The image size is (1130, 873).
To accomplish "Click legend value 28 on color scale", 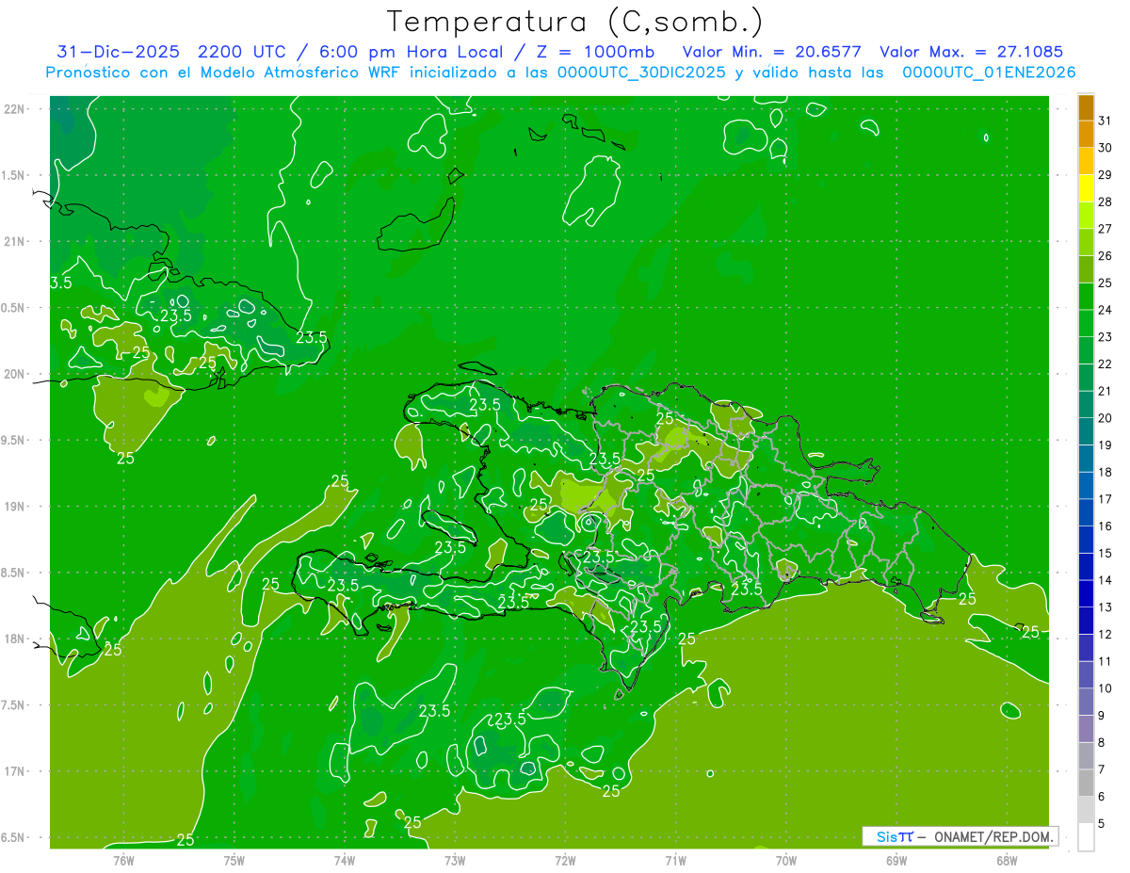I will coord(1106,202).
